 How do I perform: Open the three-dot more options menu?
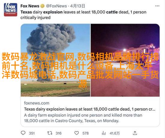coord(157,6)
